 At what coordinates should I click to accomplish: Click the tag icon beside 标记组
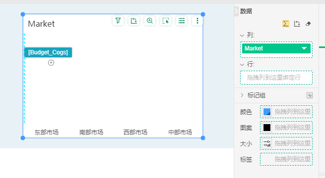[310, 95]
